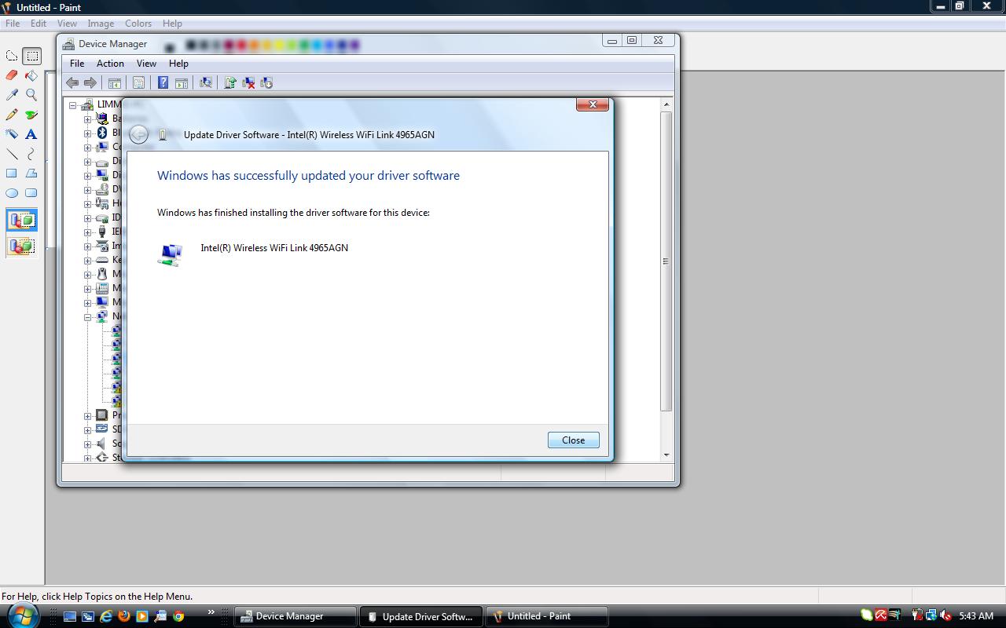1006x628 pixels.
Task: Switch to Device Manager taskbar button
Action: coord(296,616)
